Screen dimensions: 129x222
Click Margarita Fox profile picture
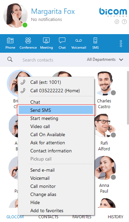[x=15, y=16]
